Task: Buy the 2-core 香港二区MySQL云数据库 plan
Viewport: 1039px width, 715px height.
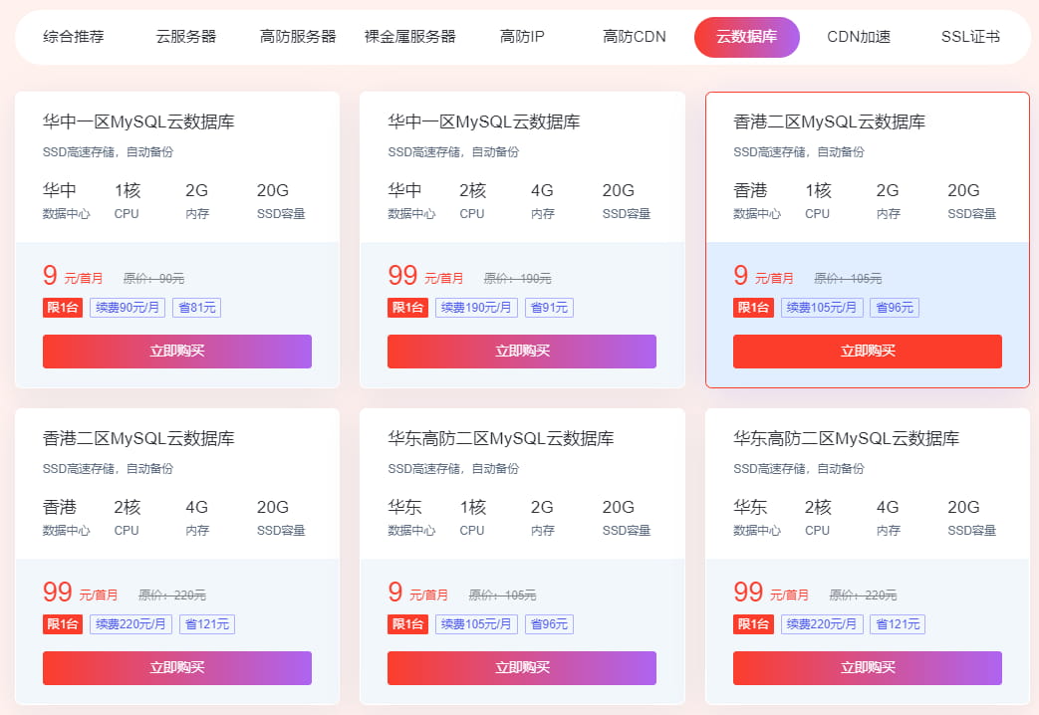Action: (x=176, y=667)
